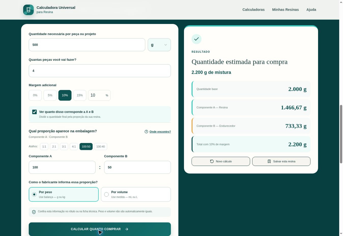Choose the 0% margin option

(35, 95)
